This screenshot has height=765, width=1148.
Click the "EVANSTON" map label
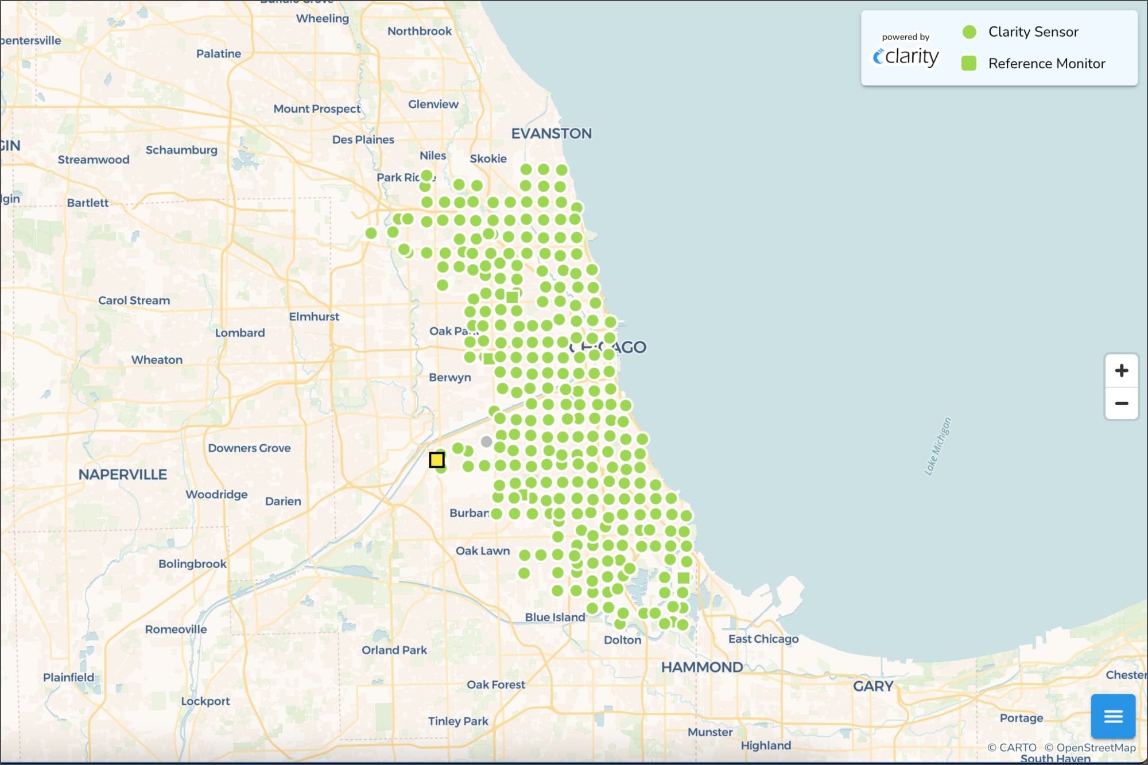(x=551, y=134)
